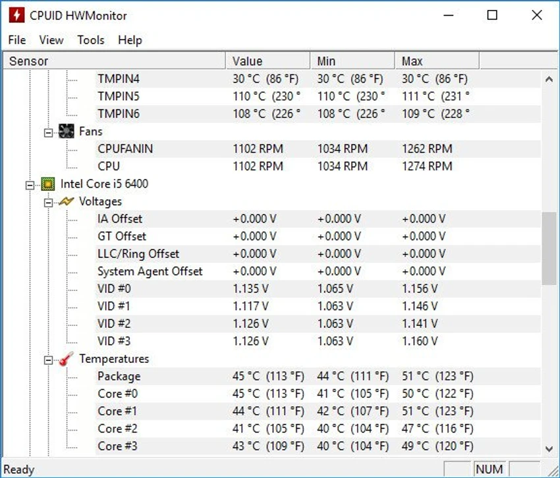Click the HWMonitor lightning bolt app icon
This screenshot has width=560, height=478.
(16, 15)
